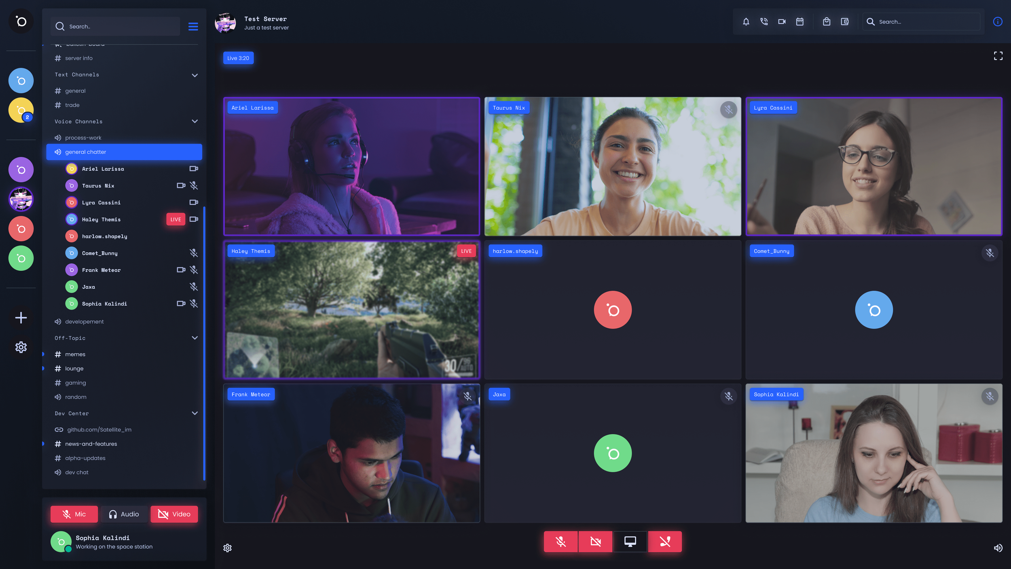Open the wallet icon in the header
The image size is (1011, 569).
point(844,22)
